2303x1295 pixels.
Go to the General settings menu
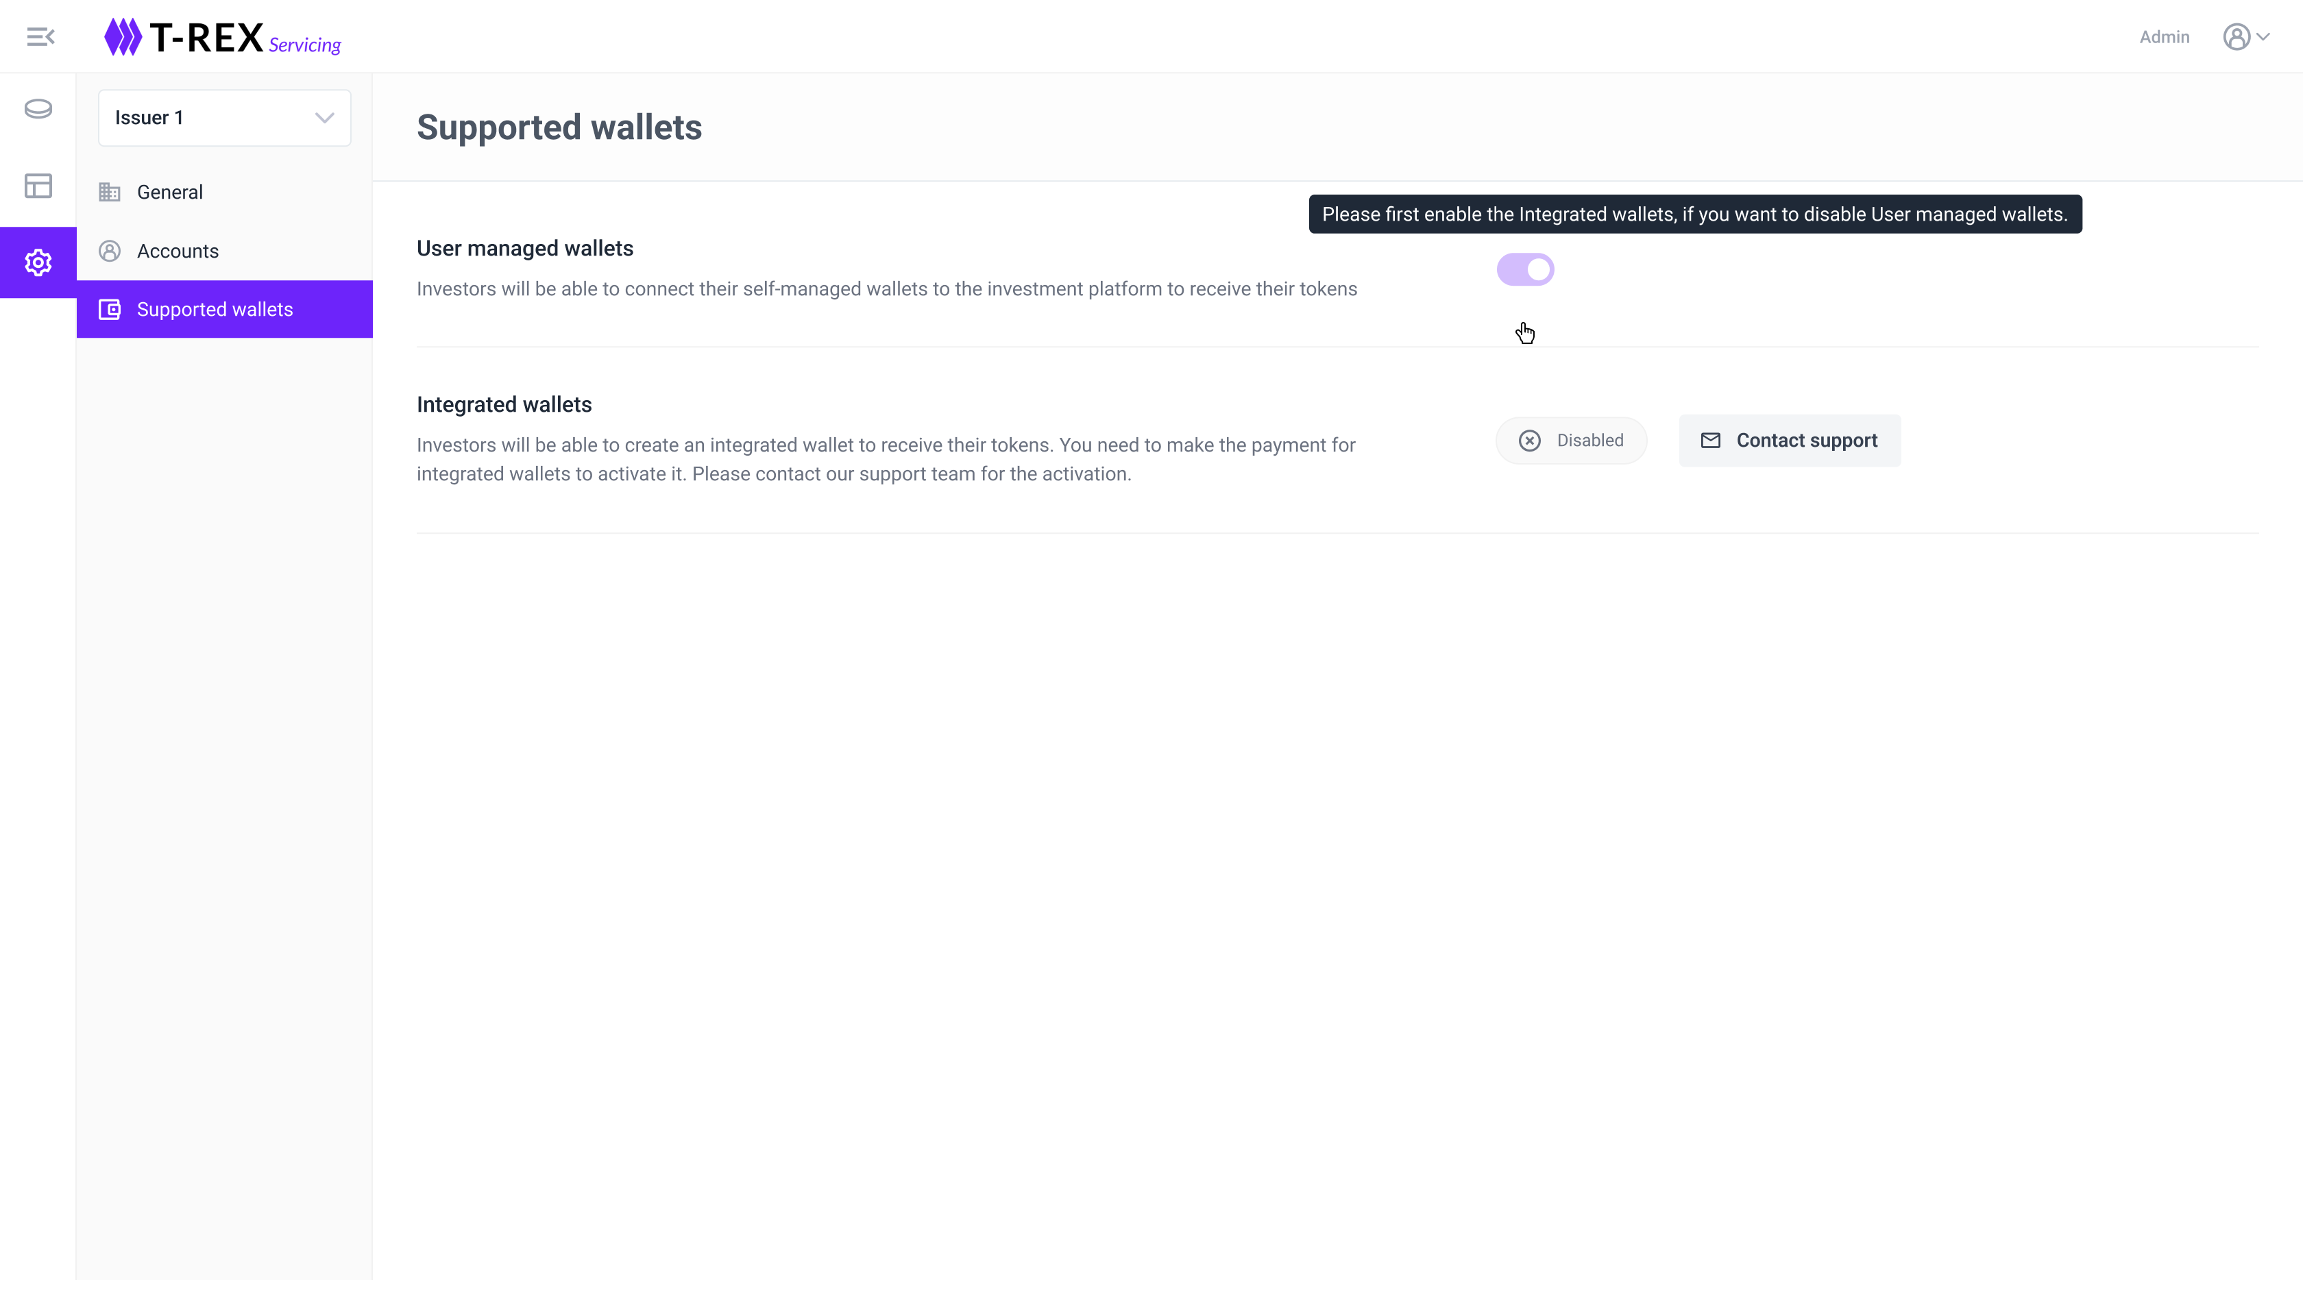(x=170, y=192)
